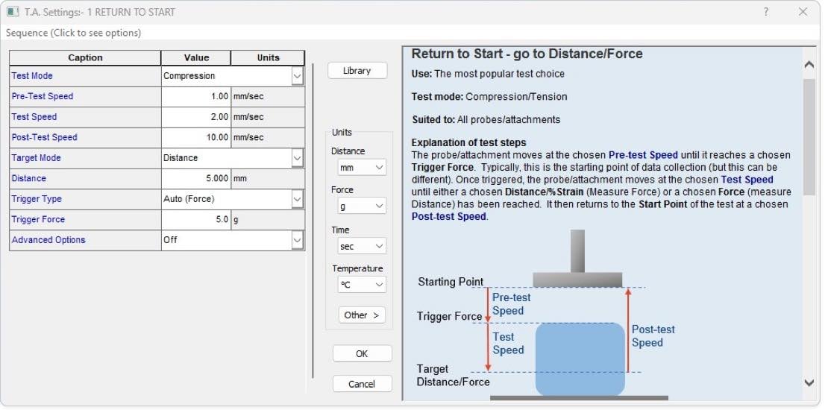This screenshot has height=410, width=828.
Task: Open the Trigger Type dropdown
Action: 297,199
